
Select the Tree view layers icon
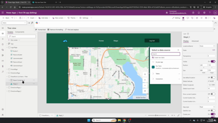(x=3, y=33)
